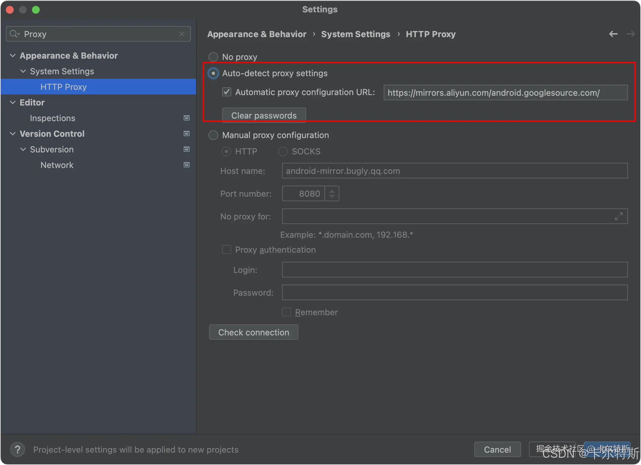
Task: Click project-level icon beside Subversion
Action: (x=187, y=149)
